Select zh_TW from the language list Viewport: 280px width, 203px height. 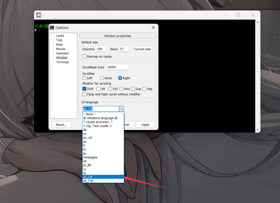pyautogui.click(x=88, y=181)
